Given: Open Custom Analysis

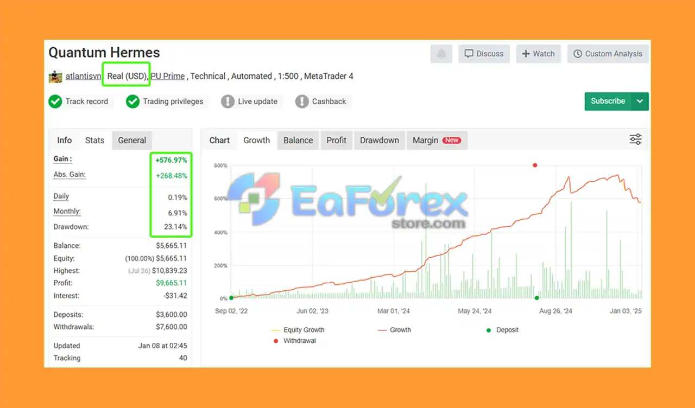Looking at the screenshot, I should click(x=608, y=54).
